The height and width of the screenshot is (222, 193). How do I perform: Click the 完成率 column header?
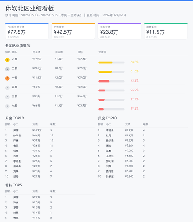(x=102, y=52)
